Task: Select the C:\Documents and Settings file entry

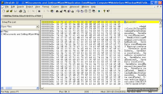Action: pos(20,34)
